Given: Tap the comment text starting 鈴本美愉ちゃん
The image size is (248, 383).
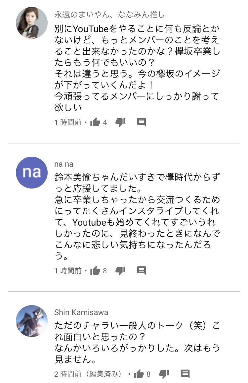Looking at the screenshot, I should (137, 216).
